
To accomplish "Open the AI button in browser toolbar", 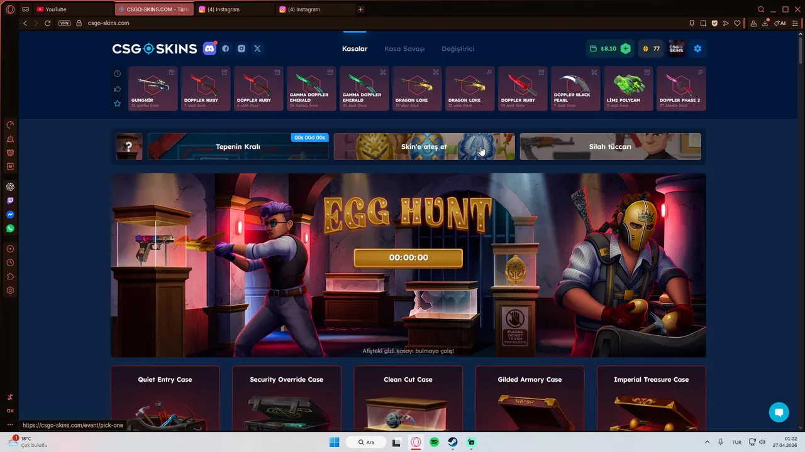I will pyautogui.click(x=780, y=23).
